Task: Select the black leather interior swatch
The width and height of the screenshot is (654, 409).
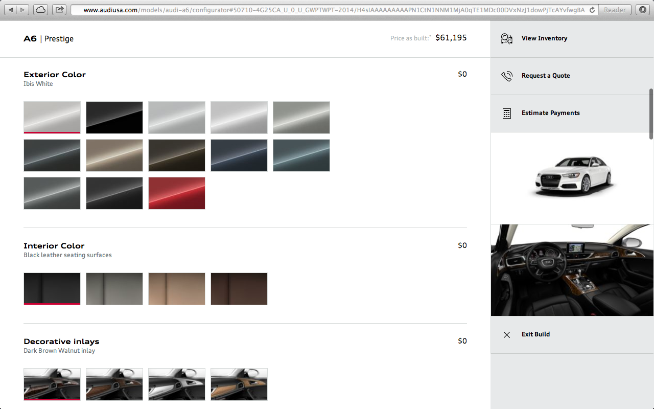Action: [x=52, y=289]
